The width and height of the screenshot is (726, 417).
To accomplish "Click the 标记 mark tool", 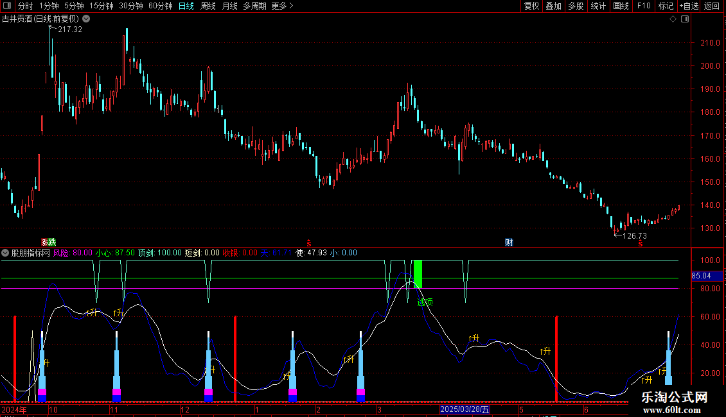I will coord(666,6).
